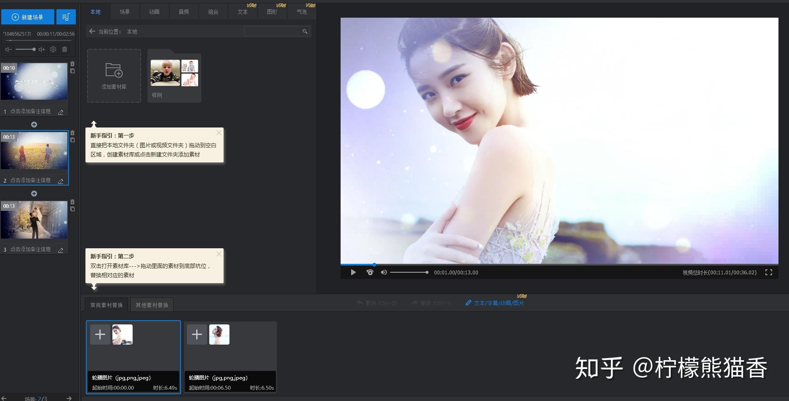Duplicate scene 1 with copy icon
Screen dimensions: 789x401
point(72,71)
